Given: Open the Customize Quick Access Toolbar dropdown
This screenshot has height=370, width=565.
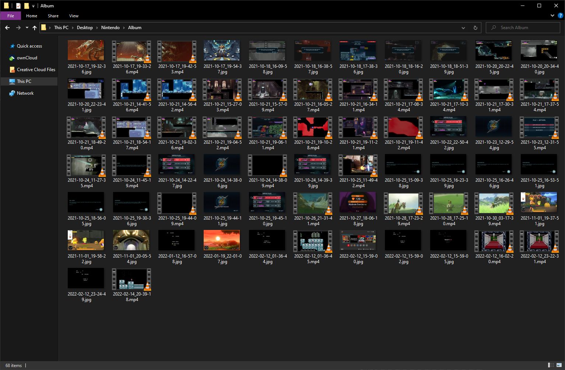Looking at the screenshot, I should coord(33,6).
